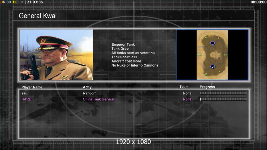
Task: Click 'Aircraft cost more' text
Action: tap(126, 61)
